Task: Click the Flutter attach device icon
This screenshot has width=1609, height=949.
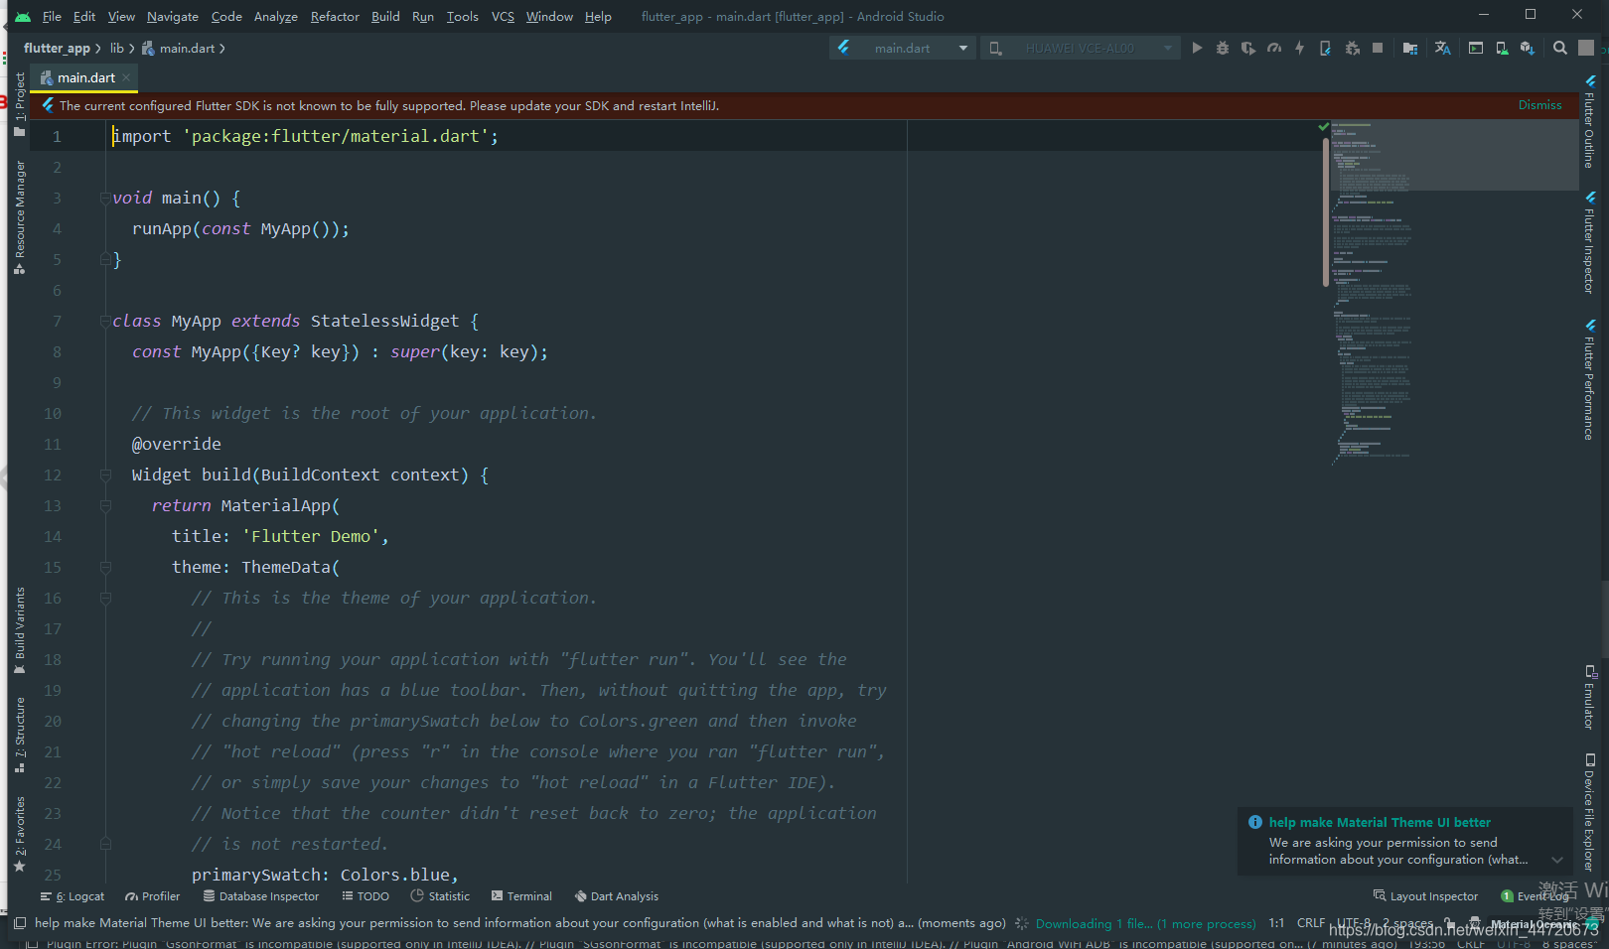Action: (1325, 48)
